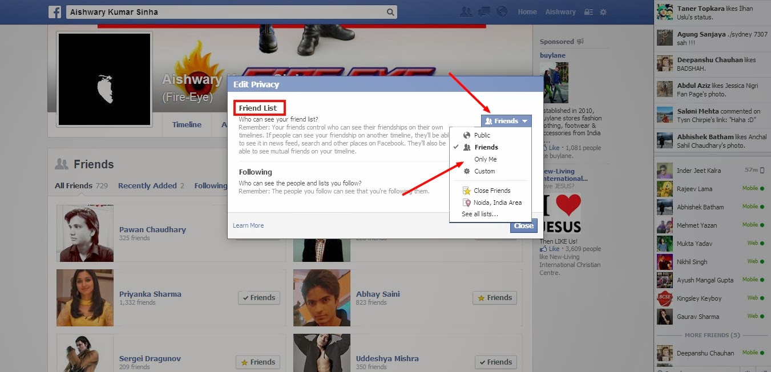Click the sponsored megaphone icon
Image resolution: width=771 pixels, height=372 pixels.
[x=580, y=42]
